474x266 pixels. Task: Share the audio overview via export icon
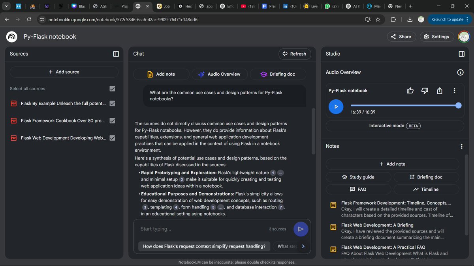click(440, 91)
